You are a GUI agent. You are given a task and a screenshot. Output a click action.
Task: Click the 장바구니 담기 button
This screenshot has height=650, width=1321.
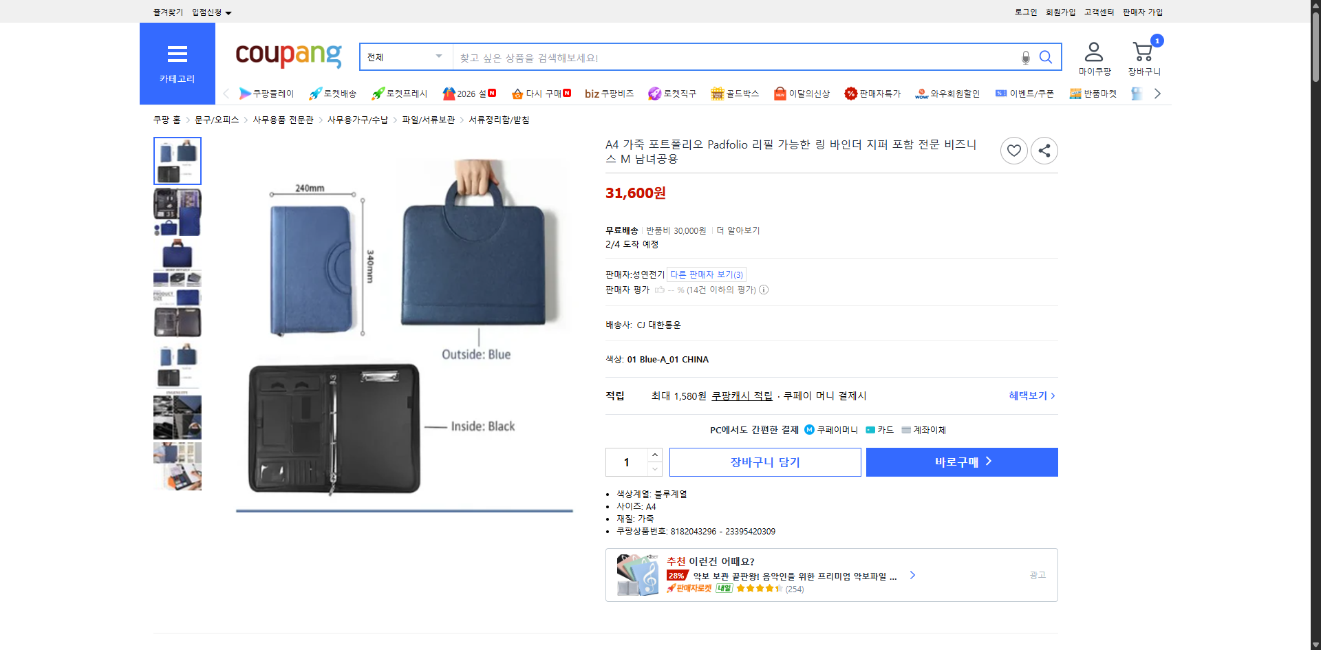click(x=764, y=462)
